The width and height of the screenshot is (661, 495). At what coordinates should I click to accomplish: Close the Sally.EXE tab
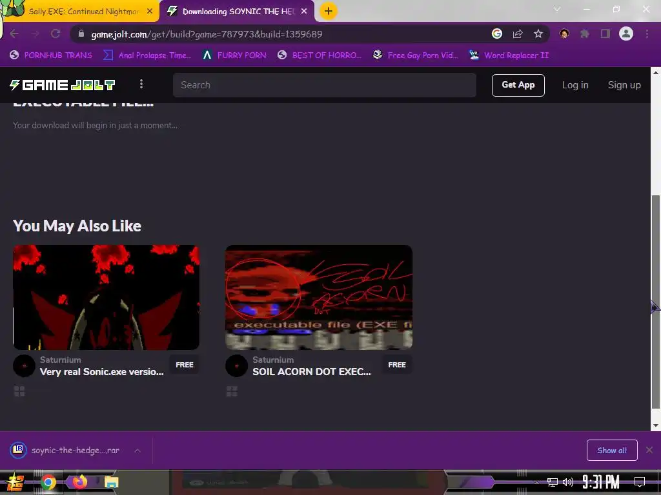point(150,12)
